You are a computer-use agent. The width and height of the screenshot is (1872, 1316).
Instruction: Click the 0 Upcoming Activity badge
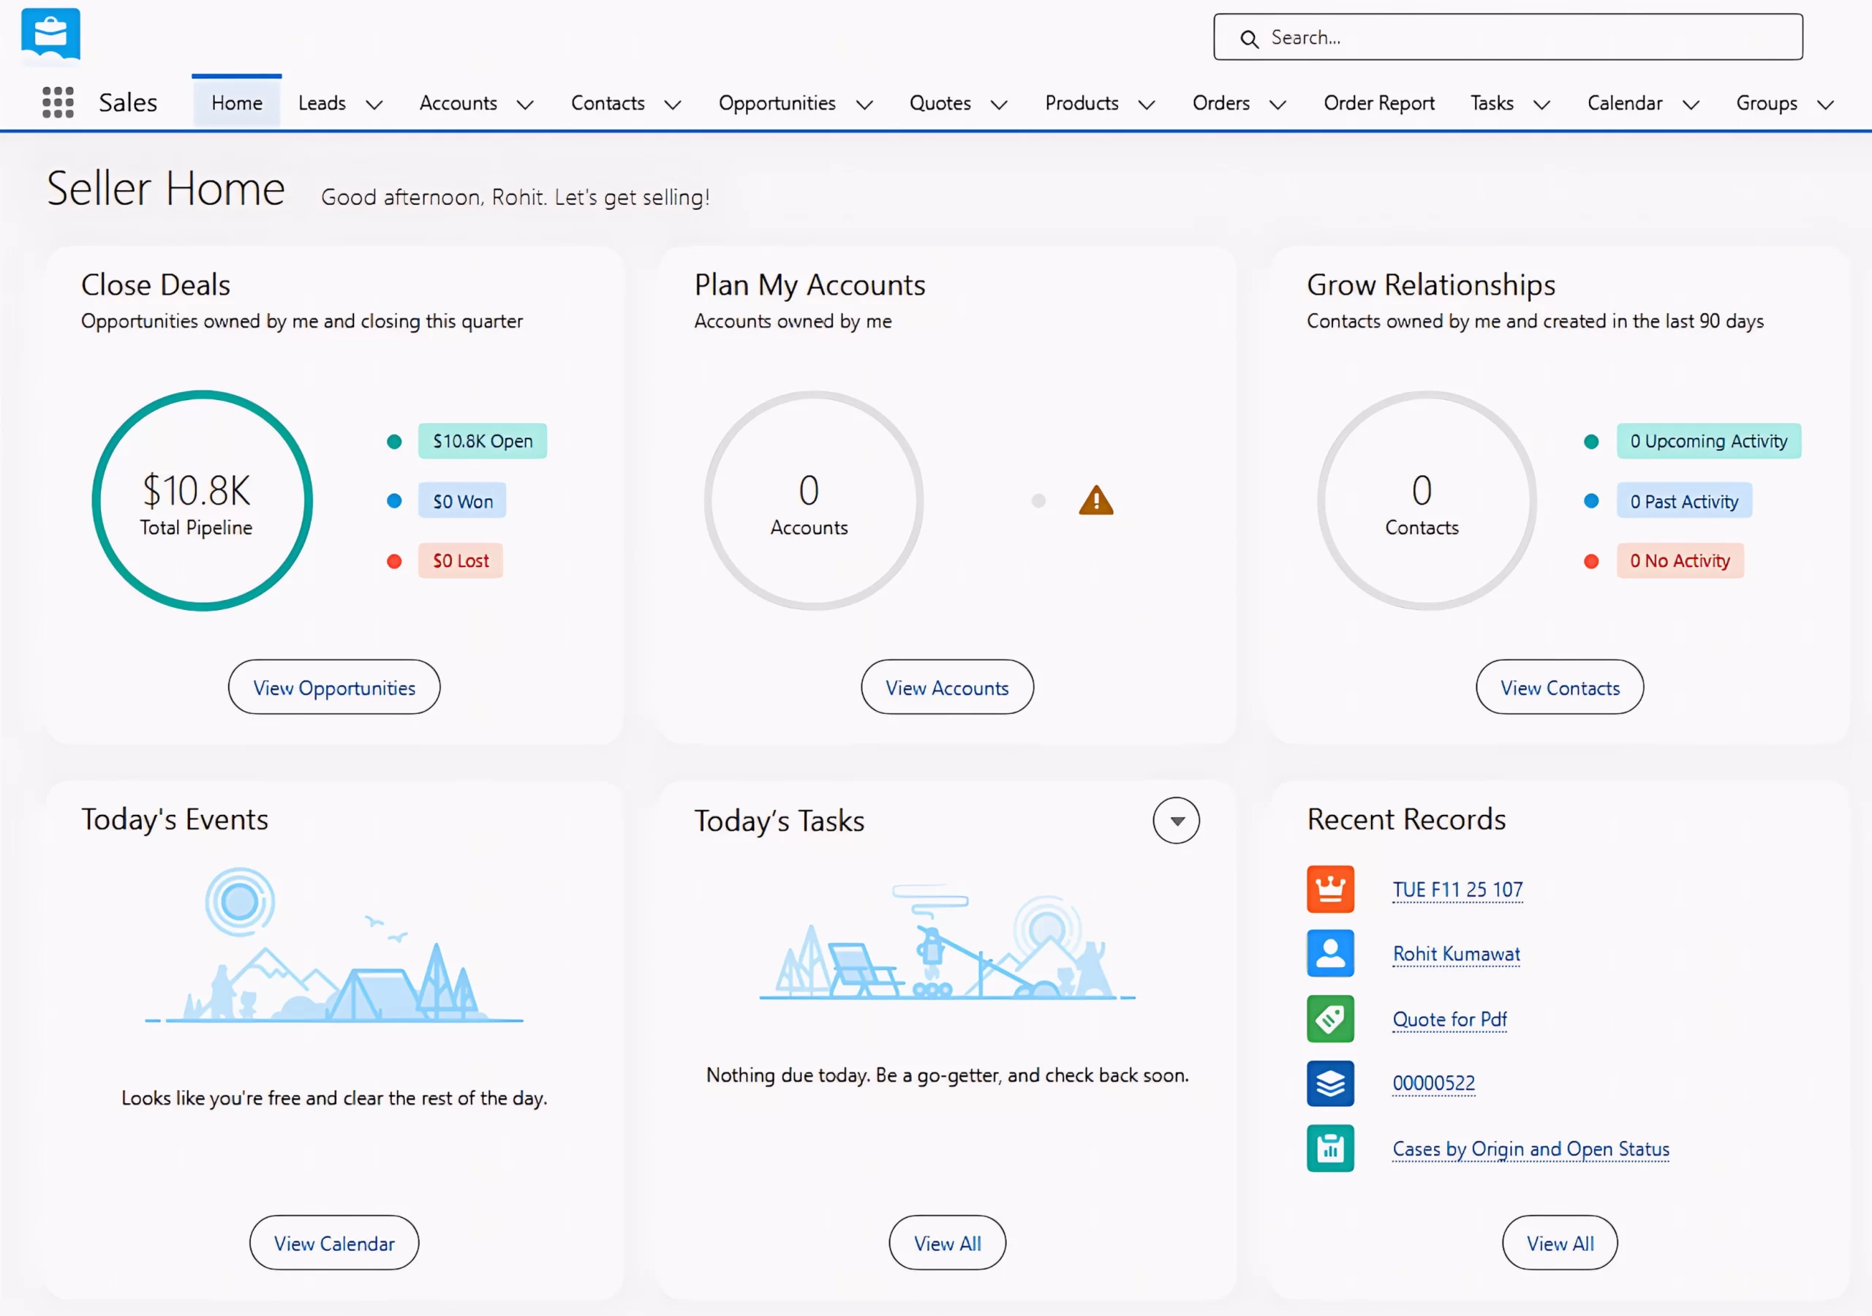click(x=1709, y=441)
